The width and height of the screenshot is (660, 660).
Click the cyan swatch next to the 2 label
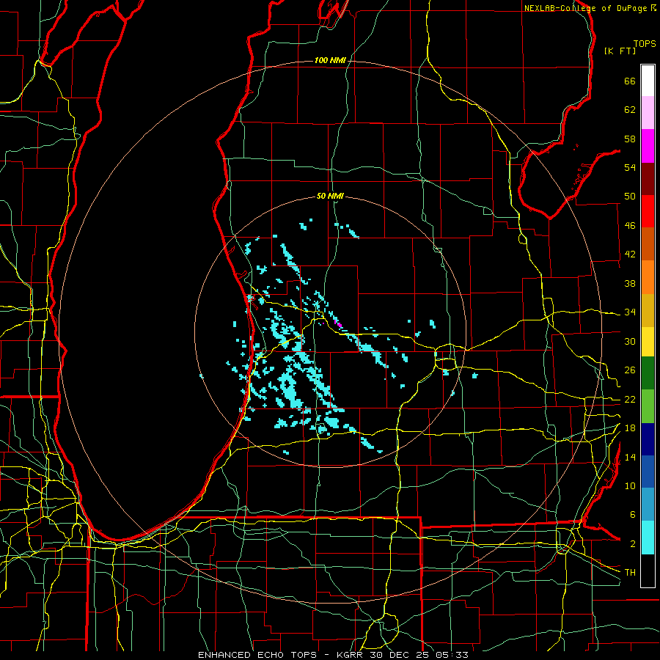pos(648,538)
